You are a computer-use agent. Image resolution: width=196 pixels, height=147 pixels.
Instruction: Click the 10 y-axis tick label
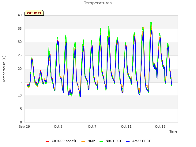pos(20,96)
